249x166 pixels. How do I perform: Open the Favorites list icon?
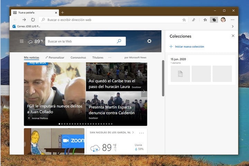205,20
